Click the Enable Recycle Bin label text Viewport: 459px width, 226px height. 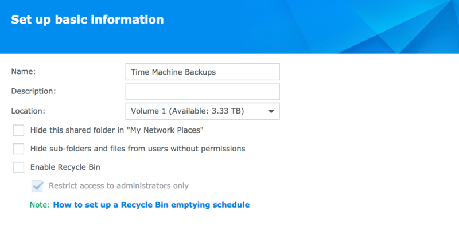click(x=65, y=167)
